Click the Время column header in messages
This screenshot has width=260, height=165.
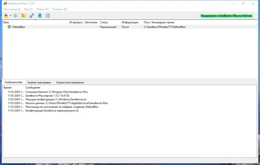[x=14, y=87]
